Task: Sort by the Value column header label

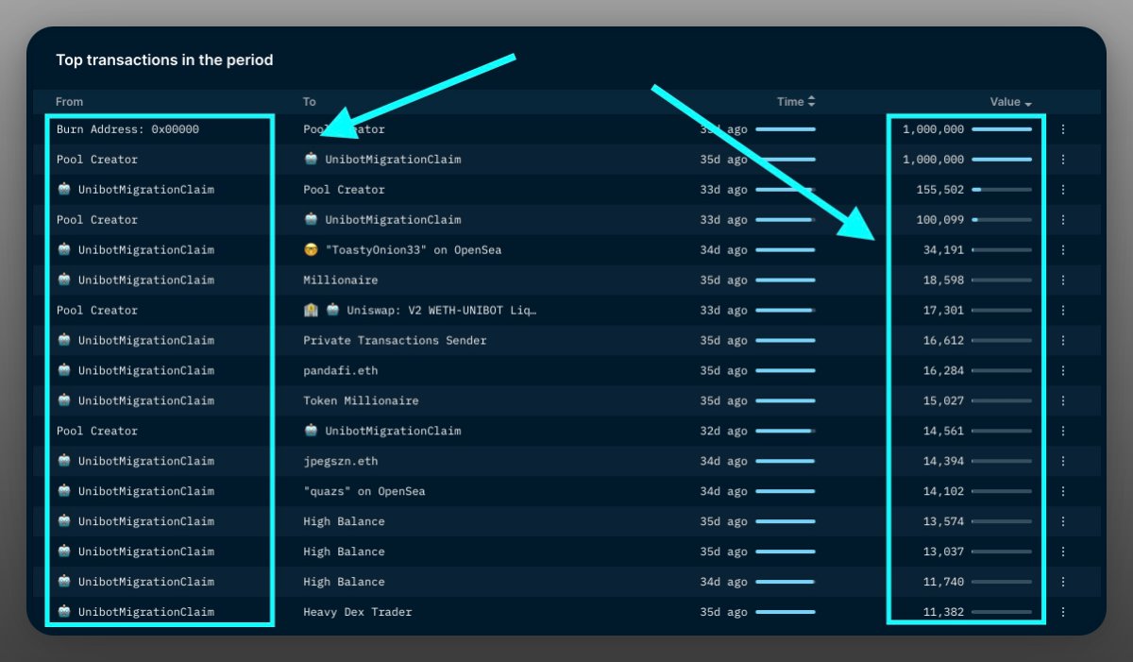Action: [1005, 102]
